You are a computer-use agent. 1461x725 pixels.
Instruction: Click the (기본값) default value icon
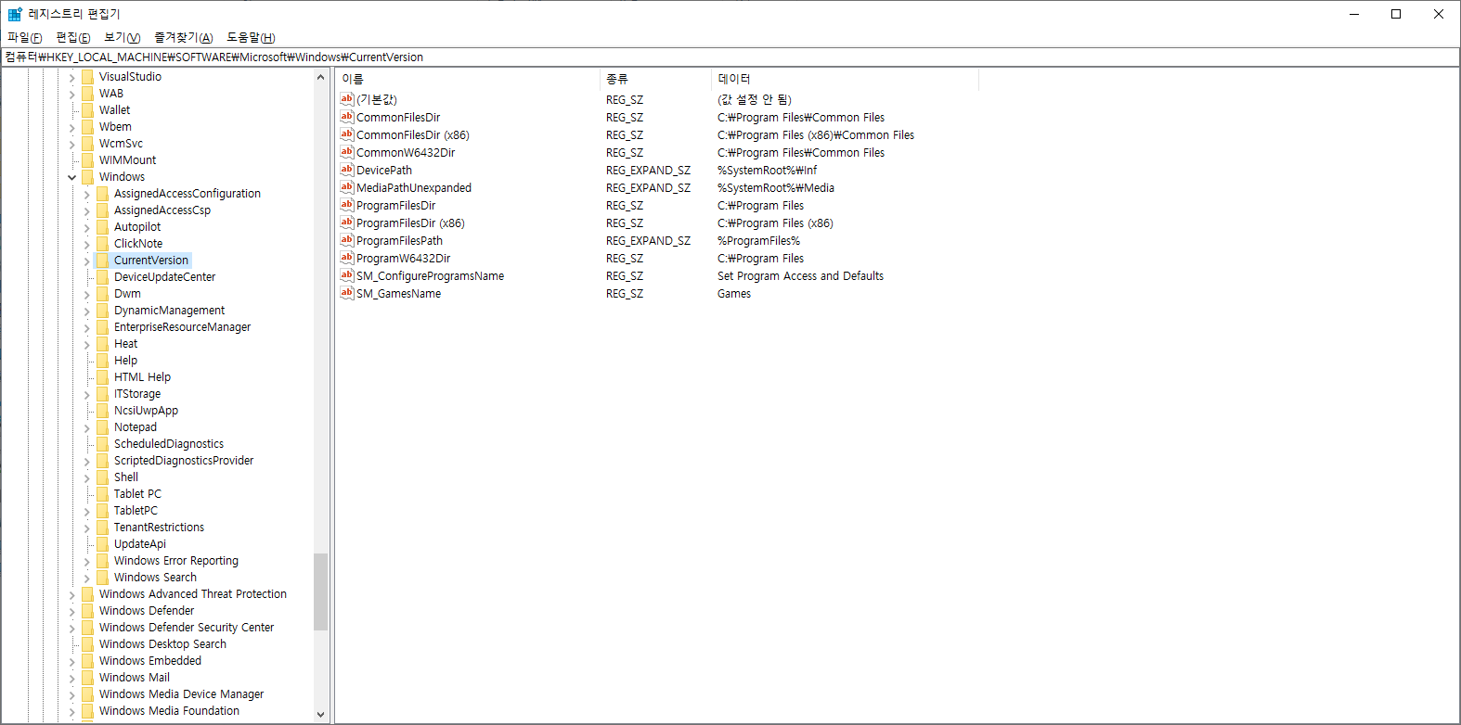[x=347, y=99]
